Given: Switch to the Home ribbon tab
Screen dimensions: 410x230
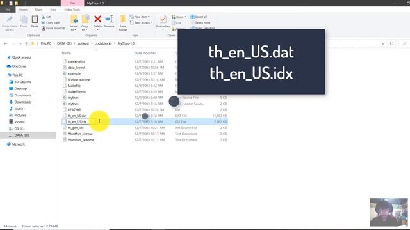Looking at the screenshot, I should coord(23,10).
